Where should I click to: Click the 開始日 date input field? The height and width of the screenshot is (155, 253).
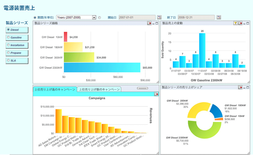pyautogui.click(x=137, y=17)
